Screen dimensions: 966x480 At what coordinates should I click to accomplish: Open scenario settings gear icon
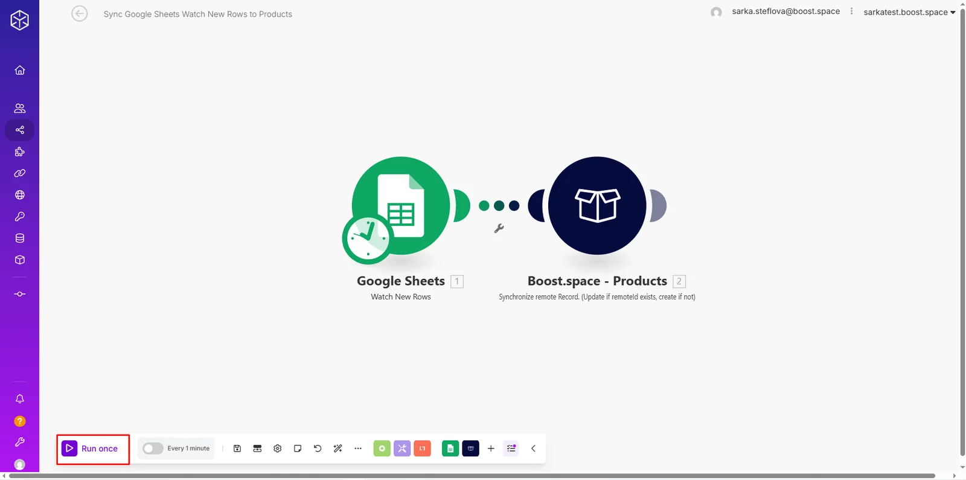click(x=278, y=449)
